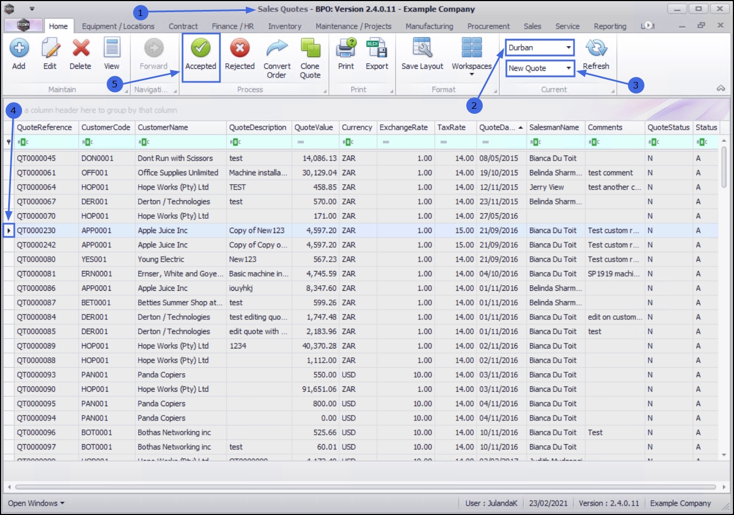Open the Manufacturing tab
The height and width of the screenshot is (515, 734).
point(429,26)
